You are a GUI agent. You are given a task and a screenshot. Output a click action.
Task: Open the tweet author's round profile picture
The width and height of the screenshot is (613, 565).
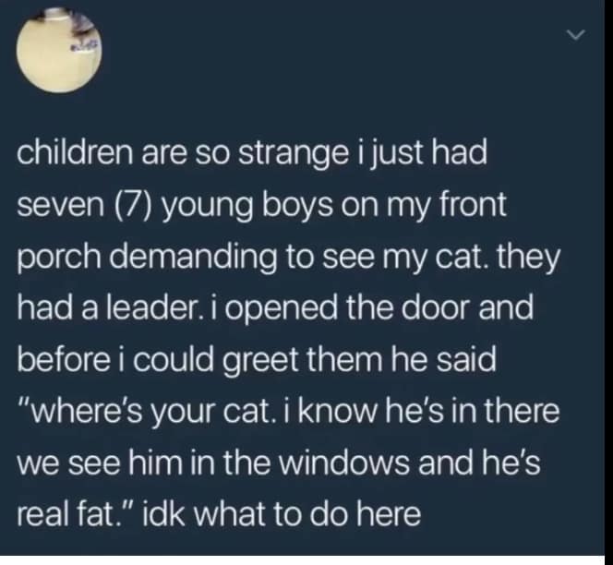coord(59,51)
